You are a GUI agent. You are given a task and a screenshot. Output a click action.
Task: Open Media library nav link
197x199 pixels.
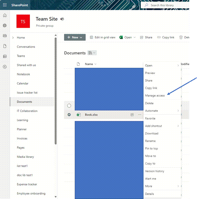point(25,157)
